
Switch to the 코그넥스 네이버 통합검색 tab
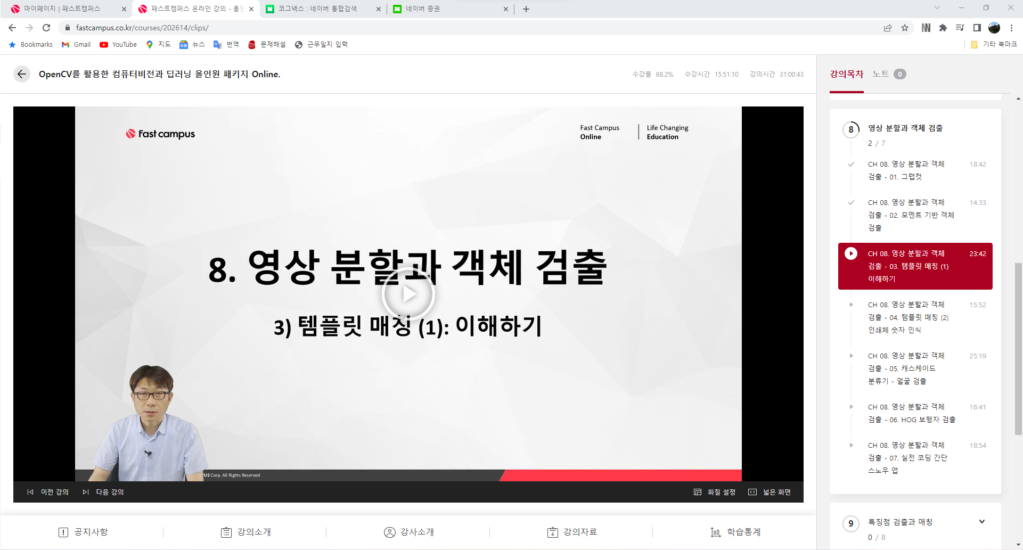(324, 9)
